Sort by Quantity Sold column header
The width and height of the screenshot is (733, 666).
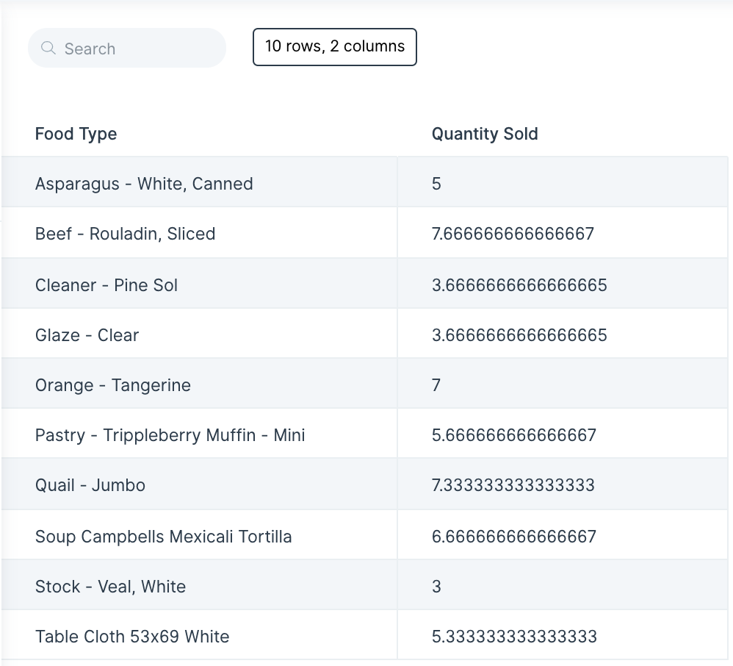pos(485,134)
